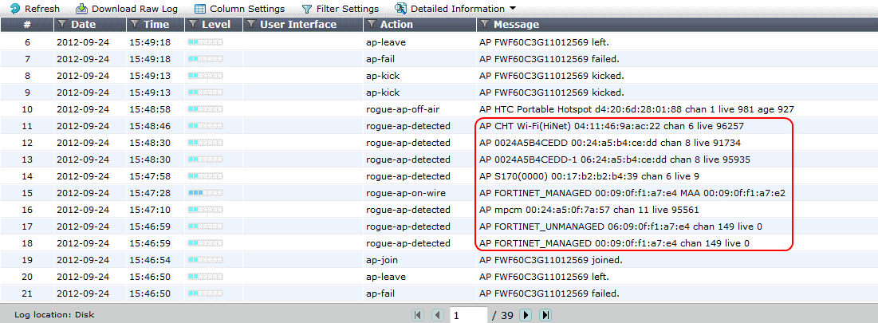Screen dimensions: 878x323
Task: Select the ap-join action in row 19
Action: tap(383, 260)
